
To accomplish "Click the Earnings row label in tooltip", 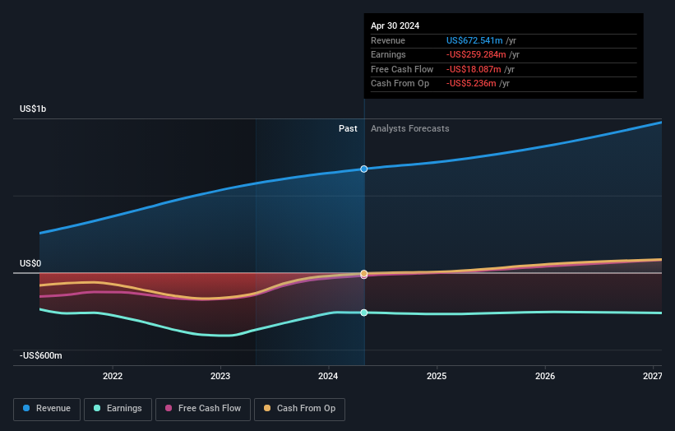I will pos(388,54).
